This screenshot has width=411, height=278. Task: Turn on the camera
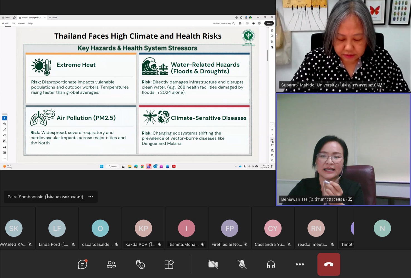click(213, 264)
